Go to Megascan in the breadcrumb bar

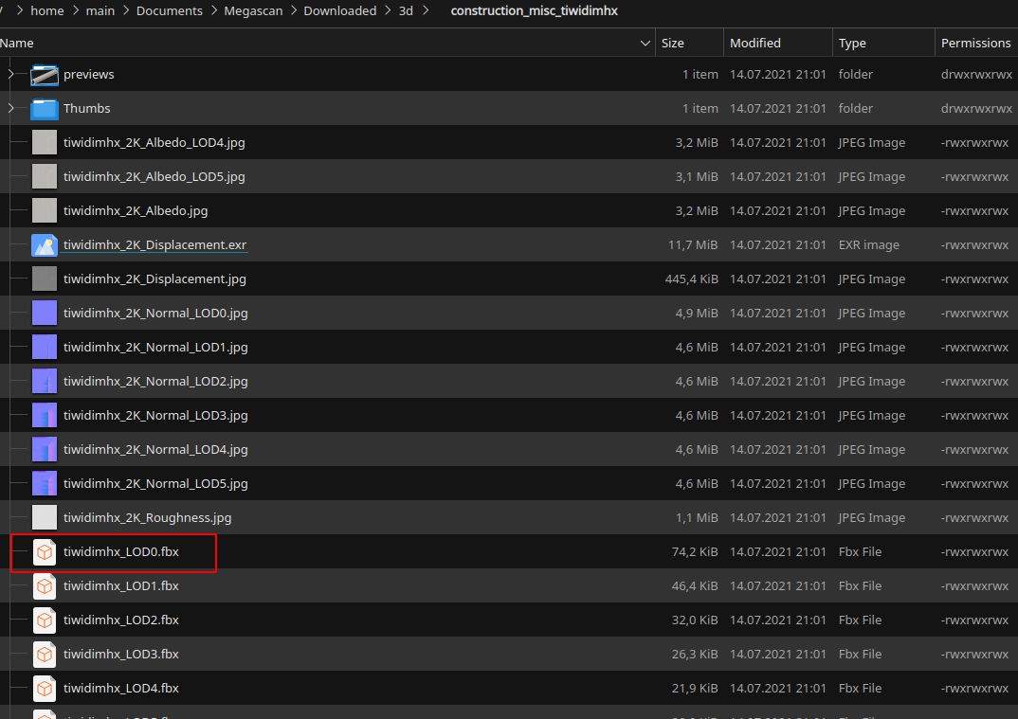pyautogui.click(x=252, y=10)
